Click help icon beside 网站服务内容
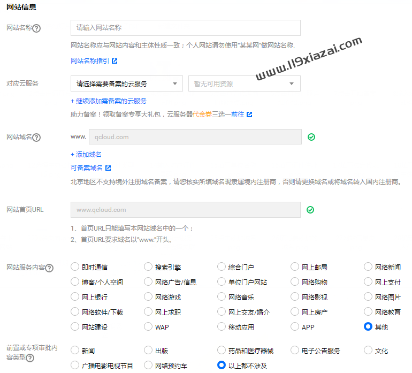Viewport: 412px width, 373px height. (x=49, y=268)
